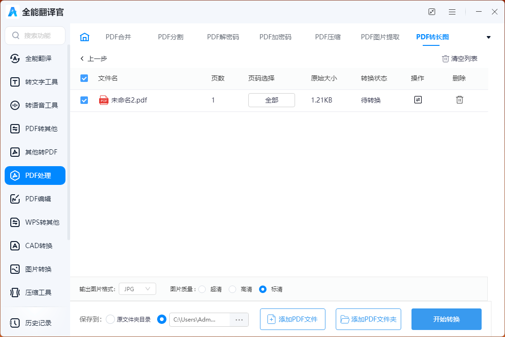
Task: Open 历史记录 from the sidebar
Action: 35,323
